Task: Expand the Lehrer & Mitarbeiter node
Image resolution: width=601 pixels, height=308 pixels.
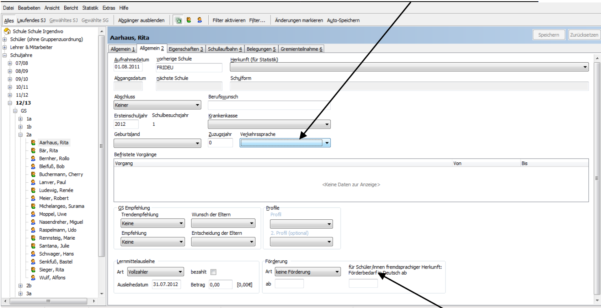Action: tap(4, 47)
